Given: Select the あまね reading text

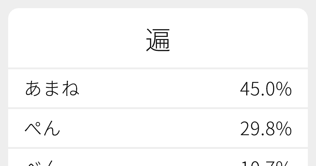Looking at the screenshot, I should point(52,89).
